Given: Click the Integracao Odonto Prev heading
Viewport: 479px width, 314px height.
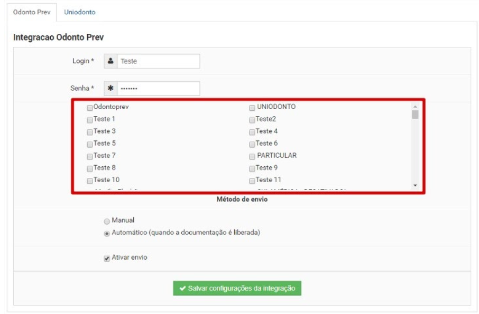Looking at the screenshot, I should pos(58,37).
